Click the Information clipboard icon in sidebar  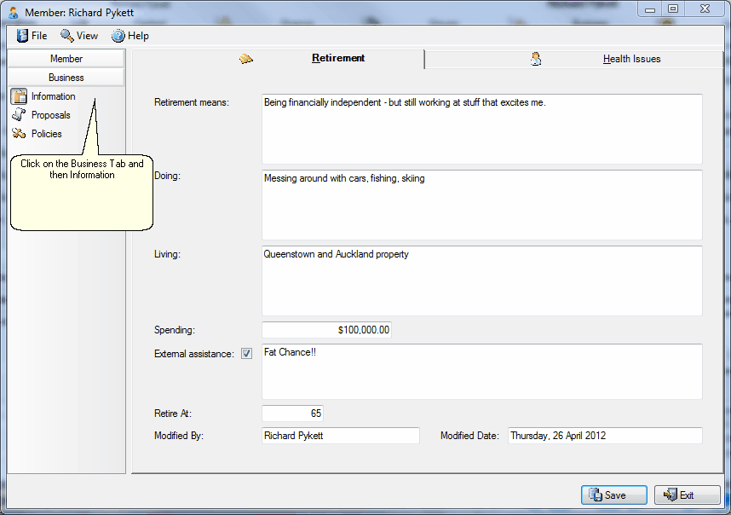(x=19, y=96)
